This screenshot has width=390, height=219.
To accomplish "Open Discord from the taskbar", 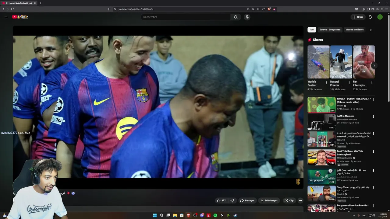I will (202, 215).
